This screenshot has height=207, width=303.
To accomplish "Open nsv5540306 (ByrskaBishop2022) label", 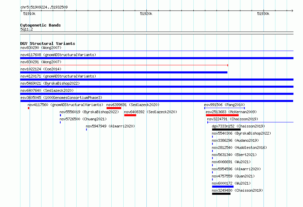I will click(241, 133).
